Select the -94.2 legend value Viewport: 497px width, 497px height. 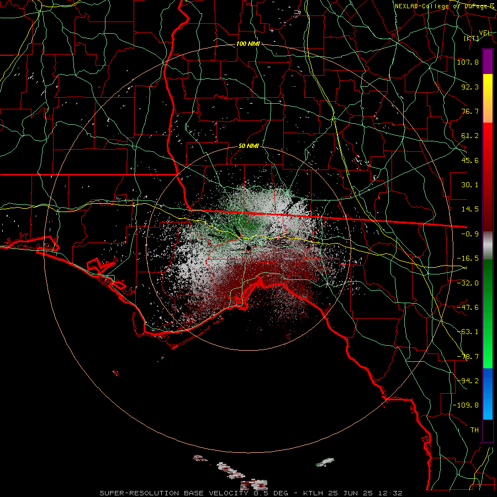click(468, 380)
